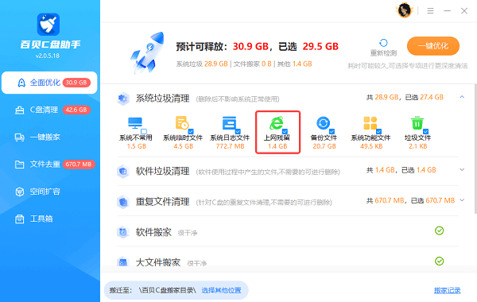Click the 1.4 GB size under 上网残留
Image resolution: width=477 pixels, height=302 pixels.
tap(277, 146)
